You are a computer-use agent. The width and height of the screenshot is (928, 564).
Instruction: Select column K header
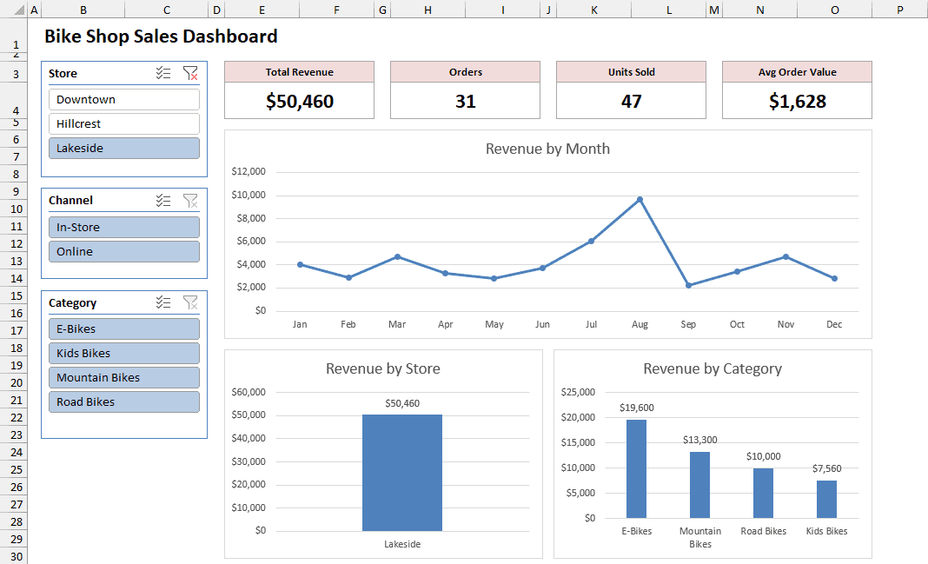pyautogui.click(x=593, y=10)
